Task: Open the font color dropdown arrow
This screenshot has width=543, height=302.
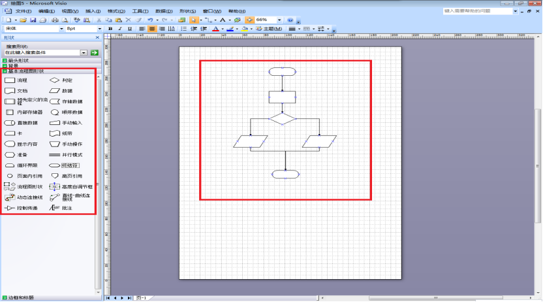Action: (223, 29)
